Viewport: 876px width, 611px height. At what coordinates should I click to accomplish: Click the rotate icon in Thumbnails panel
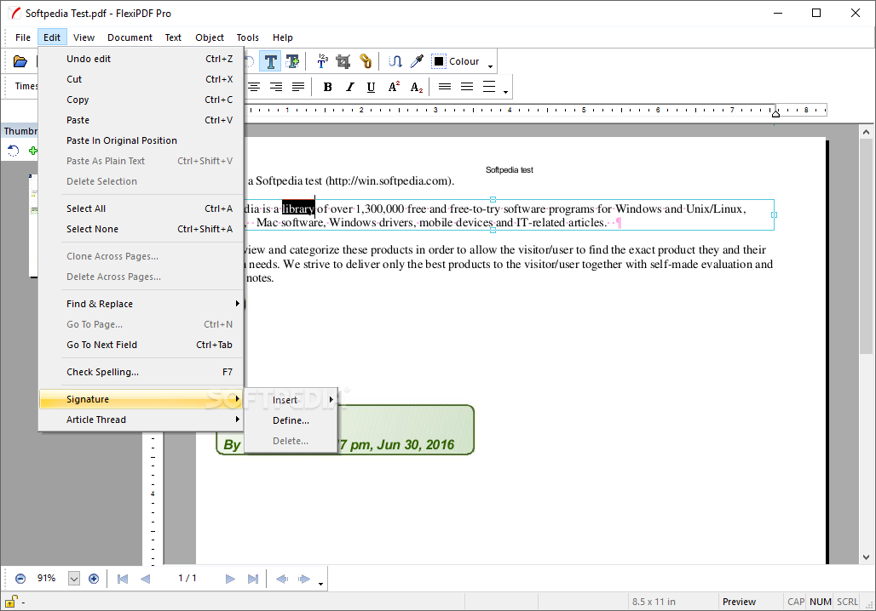14,151
